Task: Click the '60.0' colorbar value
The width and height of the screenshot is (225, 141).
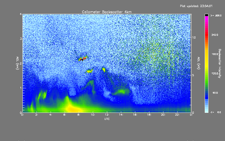Action: pyautogui.click(x=215, y=93)
